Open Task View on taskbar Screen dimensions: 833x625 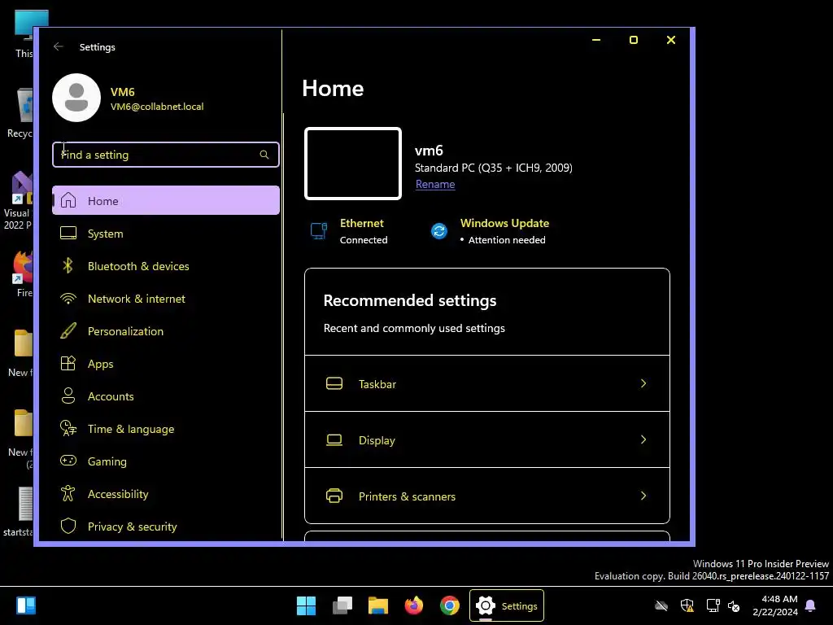click(x=342, y=605)
